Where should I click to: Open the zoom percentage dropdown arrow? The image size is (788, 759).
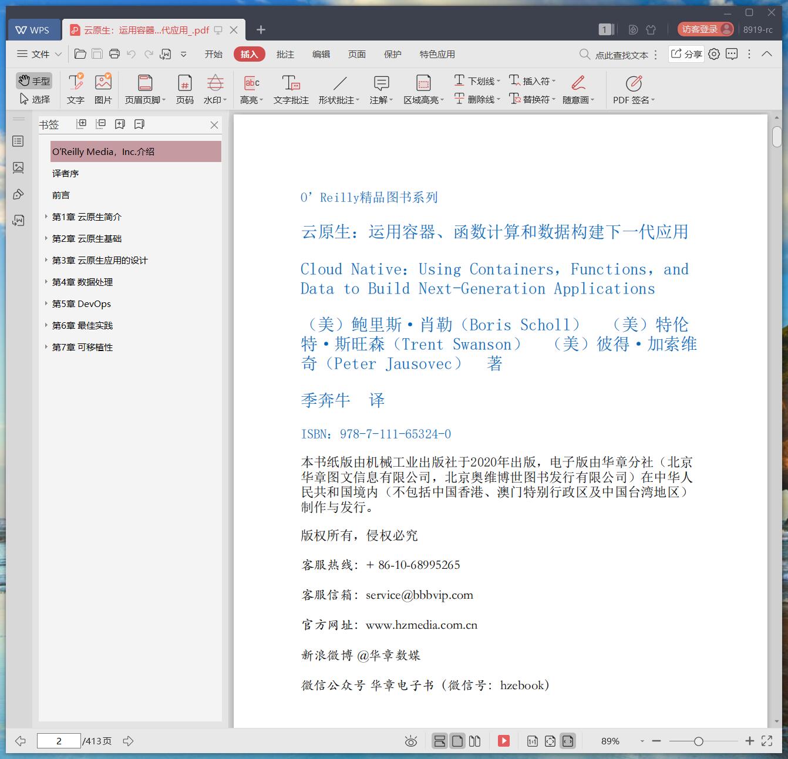[642, 741]
